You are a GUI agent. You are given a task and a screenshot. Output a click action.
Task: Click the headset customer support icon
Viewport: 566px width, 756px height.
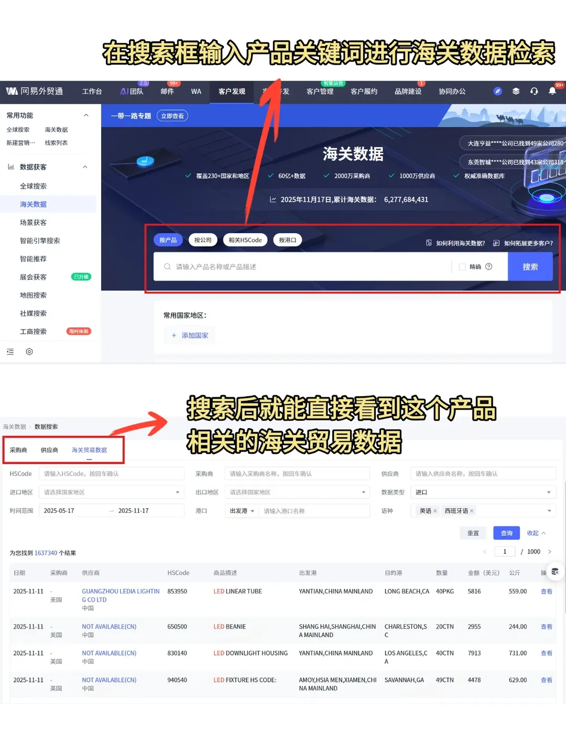534,92
